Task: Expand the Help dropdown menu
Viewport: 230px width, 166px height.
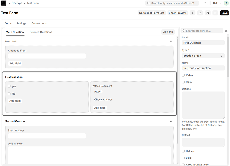Action: click(217, 3)
